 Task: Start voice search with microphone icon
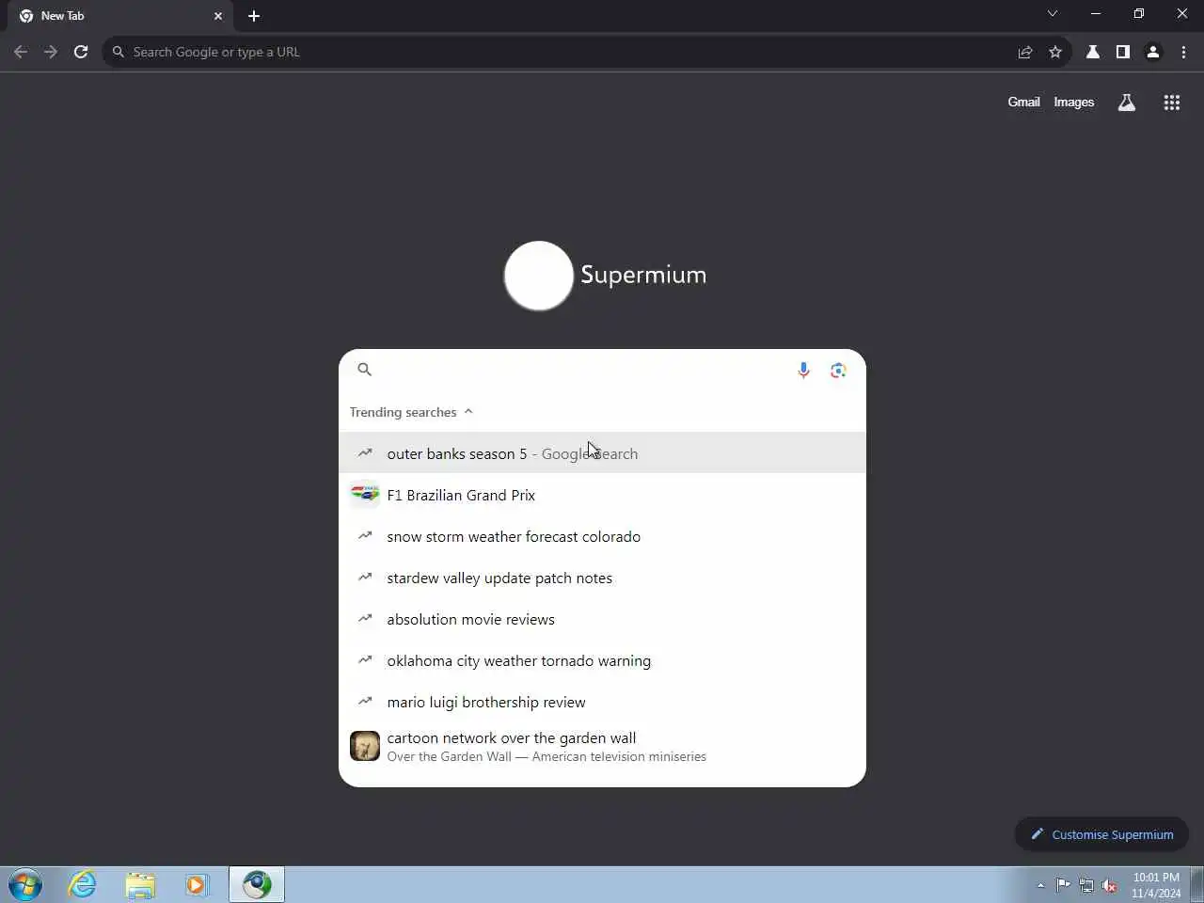[803, 370]
